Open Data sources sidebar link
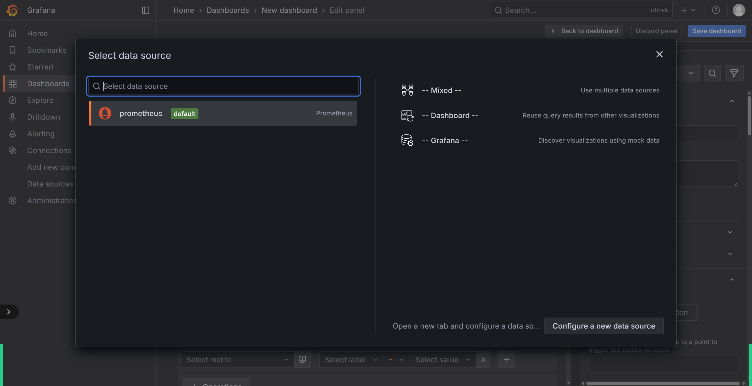Image resolution: width=752 pixels, height=386 pixels. tap(50, 184)
